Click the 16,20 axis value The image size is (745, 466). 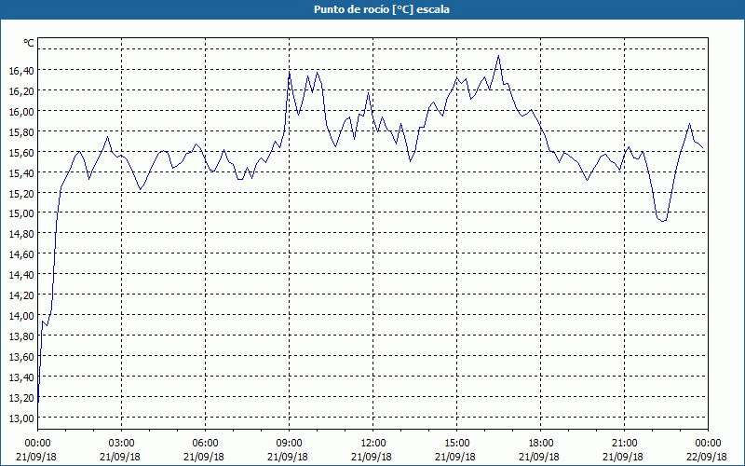[x=21, y=90]
